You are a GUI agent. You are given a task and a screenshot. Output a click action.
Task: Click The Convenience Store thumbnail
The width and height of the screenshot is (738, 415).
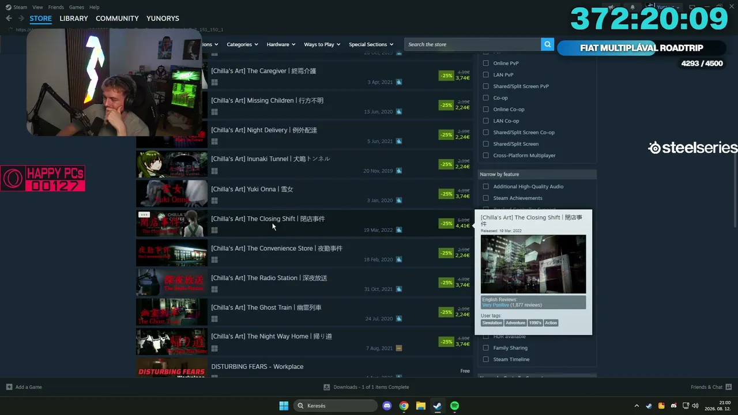click(x=172, y=253)
